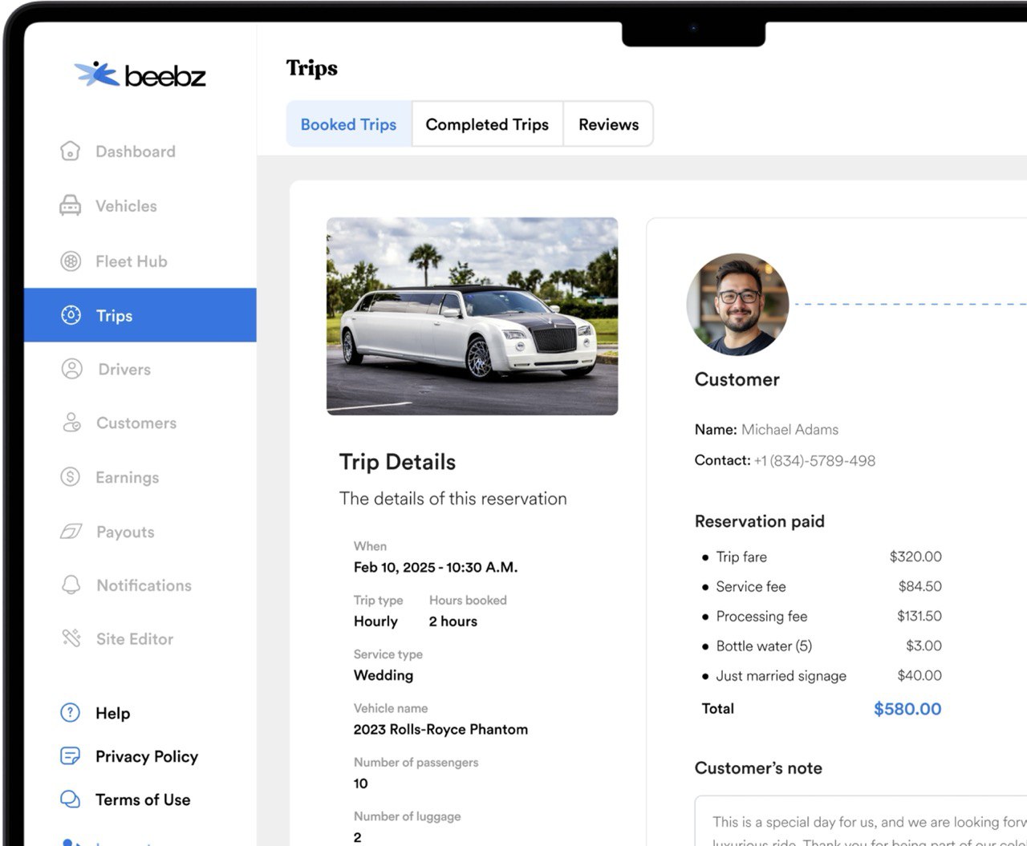Click the '2 hours' booked value
Screen dimensions: 1027x846
point(453,621)
